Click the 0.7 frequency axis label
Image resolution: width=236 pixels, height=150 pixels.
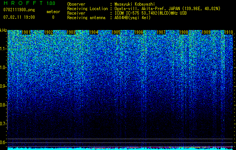click(3, 124)
